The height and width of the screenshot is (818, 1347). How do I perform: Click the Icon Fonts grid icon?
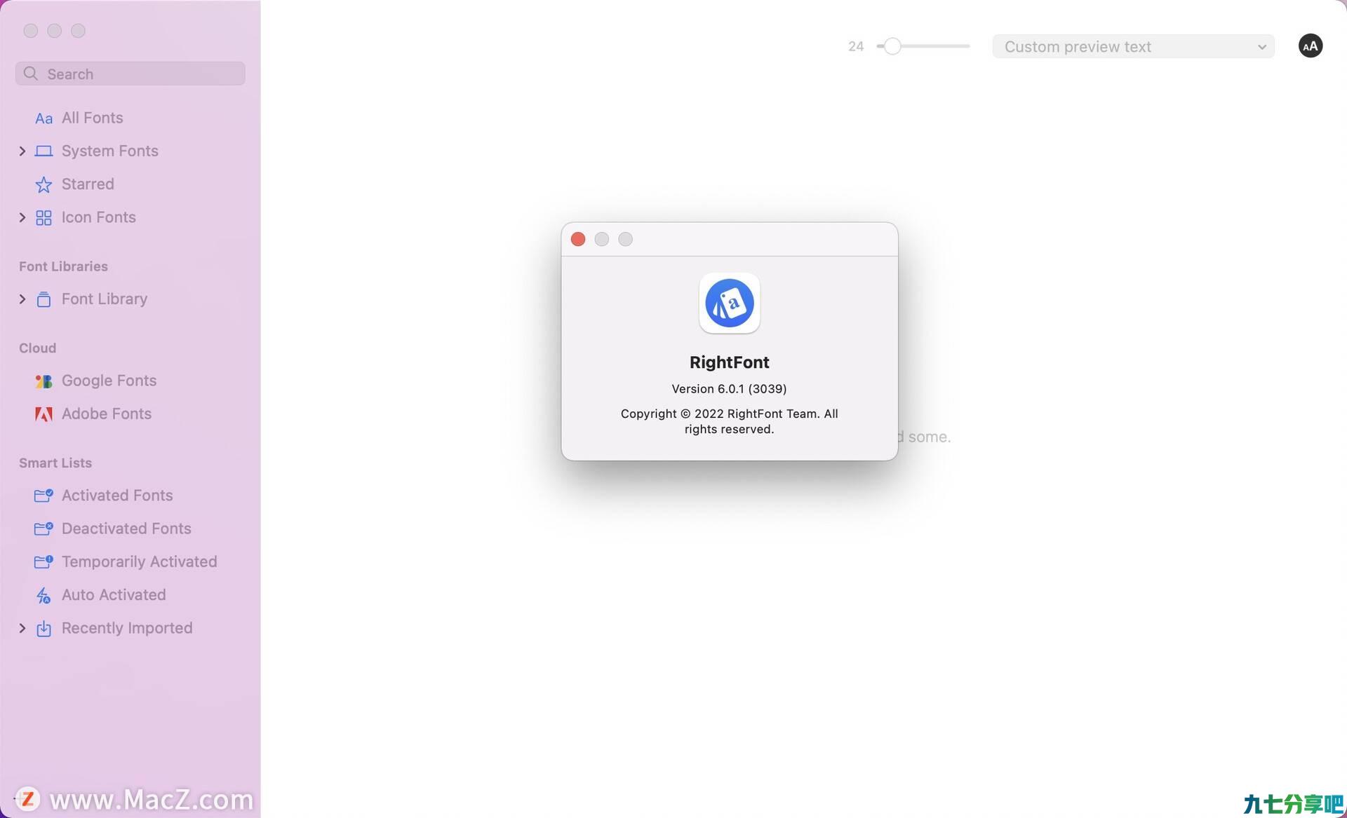[x=43, y=218]
